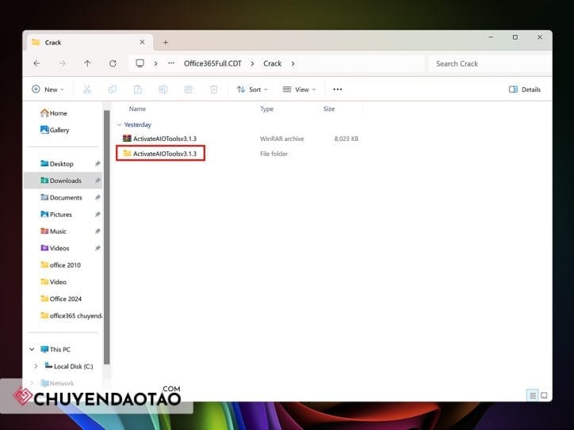Click the navigation pane scrollbar
Image resolution: width=574 pixels, height=430 pixels.
click(x=106, y=237)
